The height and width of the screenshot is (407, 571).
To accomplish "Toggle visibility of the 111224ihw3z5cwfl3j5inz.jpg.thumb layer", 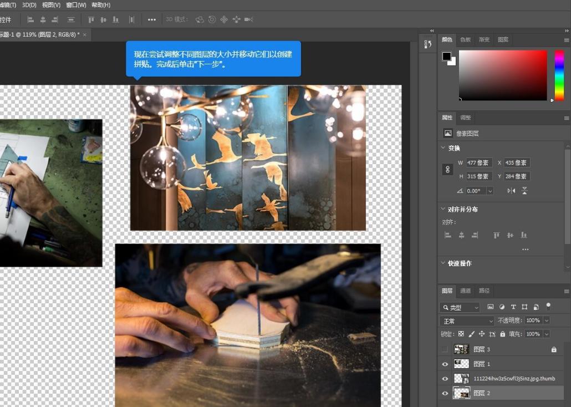I will click(x=445, y=379).
